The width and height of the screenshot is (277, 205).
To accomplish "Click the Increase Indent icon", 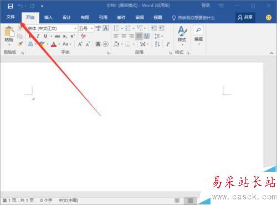I will pos(162,28).
